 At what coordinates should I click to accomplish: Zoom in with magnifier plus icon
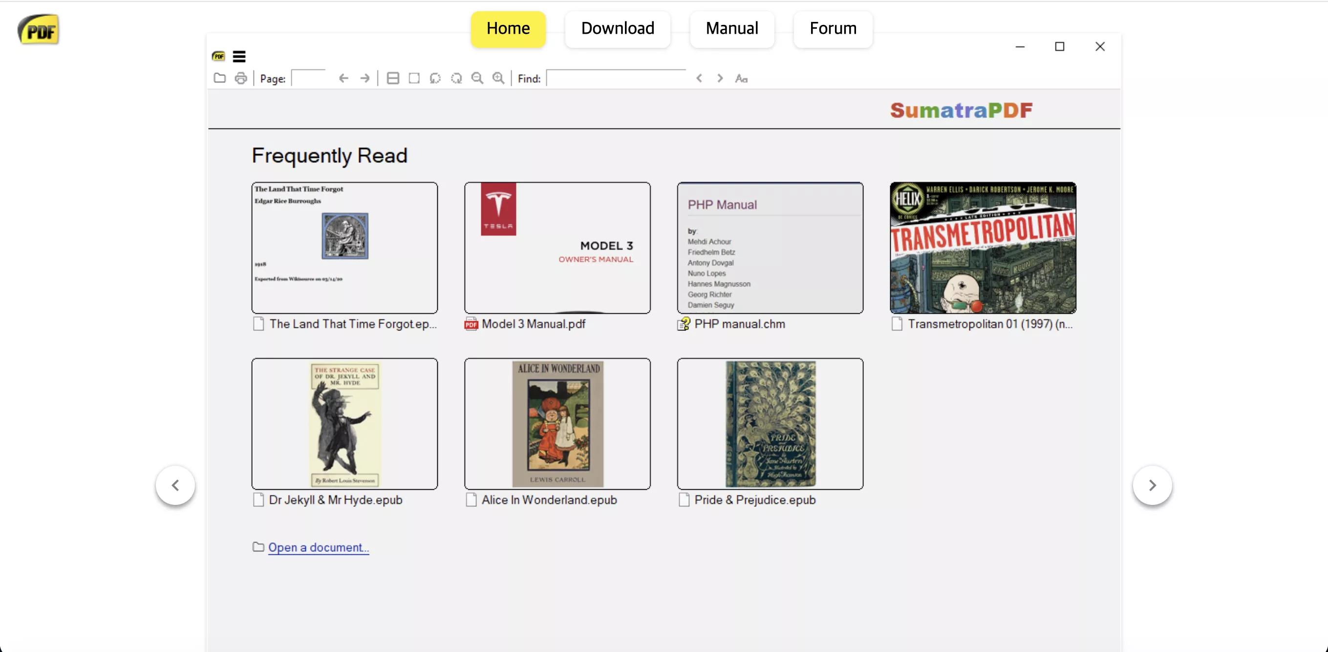pos(498,78)
